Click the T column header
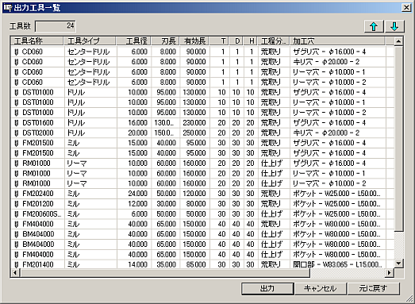 [220, 41]
